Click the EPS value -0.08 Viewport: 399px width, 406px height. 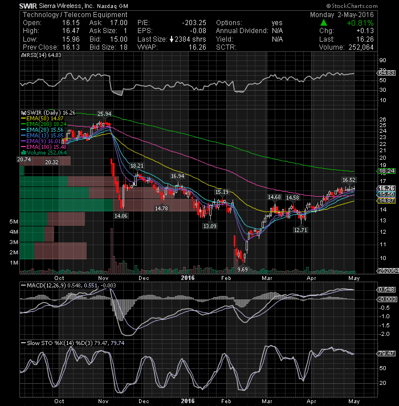pyautogui.click(x=198, y=31)
